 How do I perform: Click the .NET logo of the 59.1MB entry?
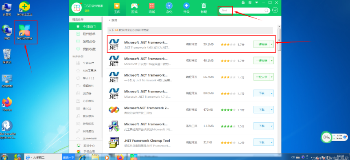[x=114, y=44]
